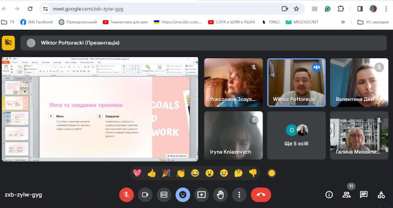393x208 pixels.
Task: Open the activities panel
Action: point(381,195)
